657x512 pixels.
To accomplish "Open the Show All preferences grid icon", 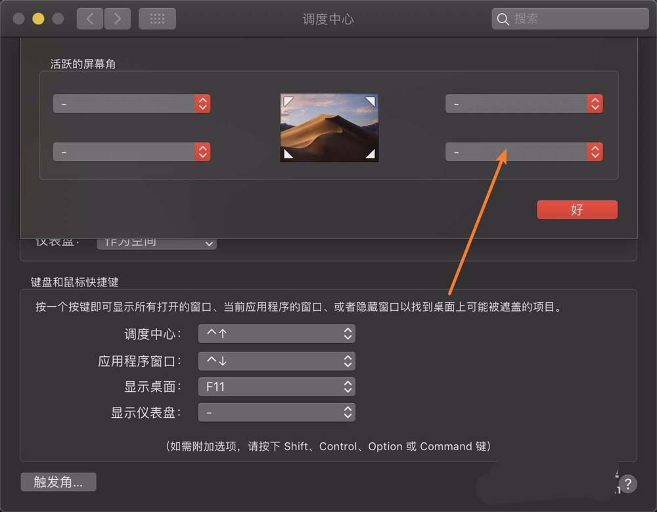I will 156,18.
